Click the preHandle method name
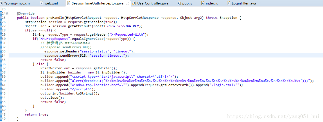The image size is (323, 122). [55, 18]
